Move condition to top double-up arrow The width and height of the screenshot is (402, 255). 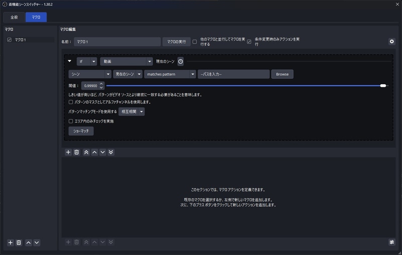[x=86, y=152]
